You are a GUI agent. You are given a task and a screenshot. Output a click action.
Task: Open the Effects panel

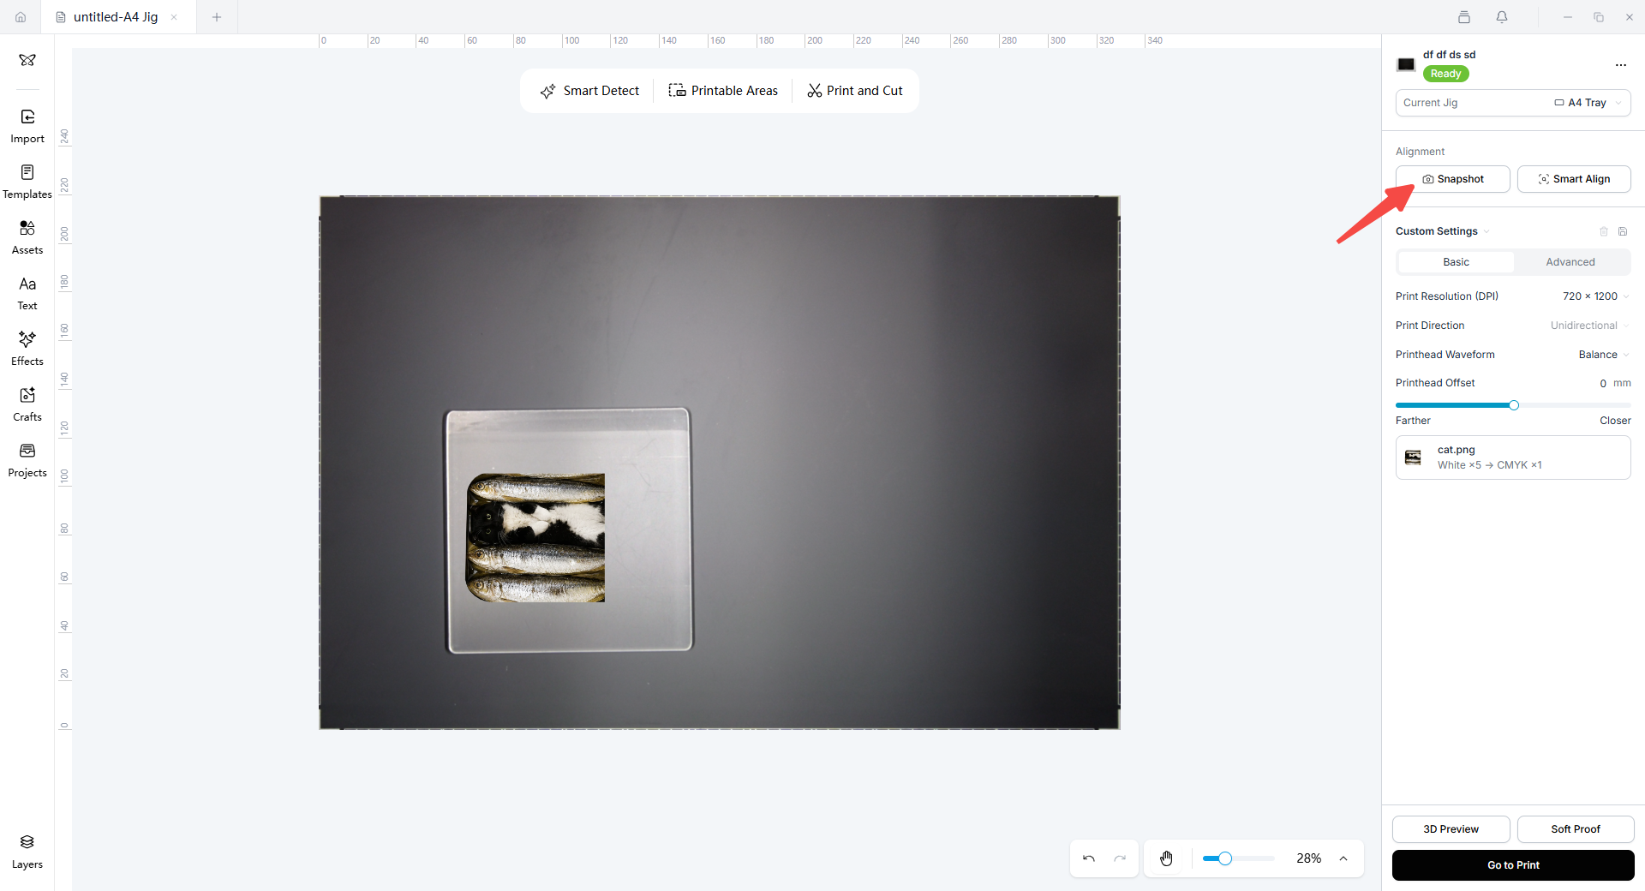coord(27,349)
